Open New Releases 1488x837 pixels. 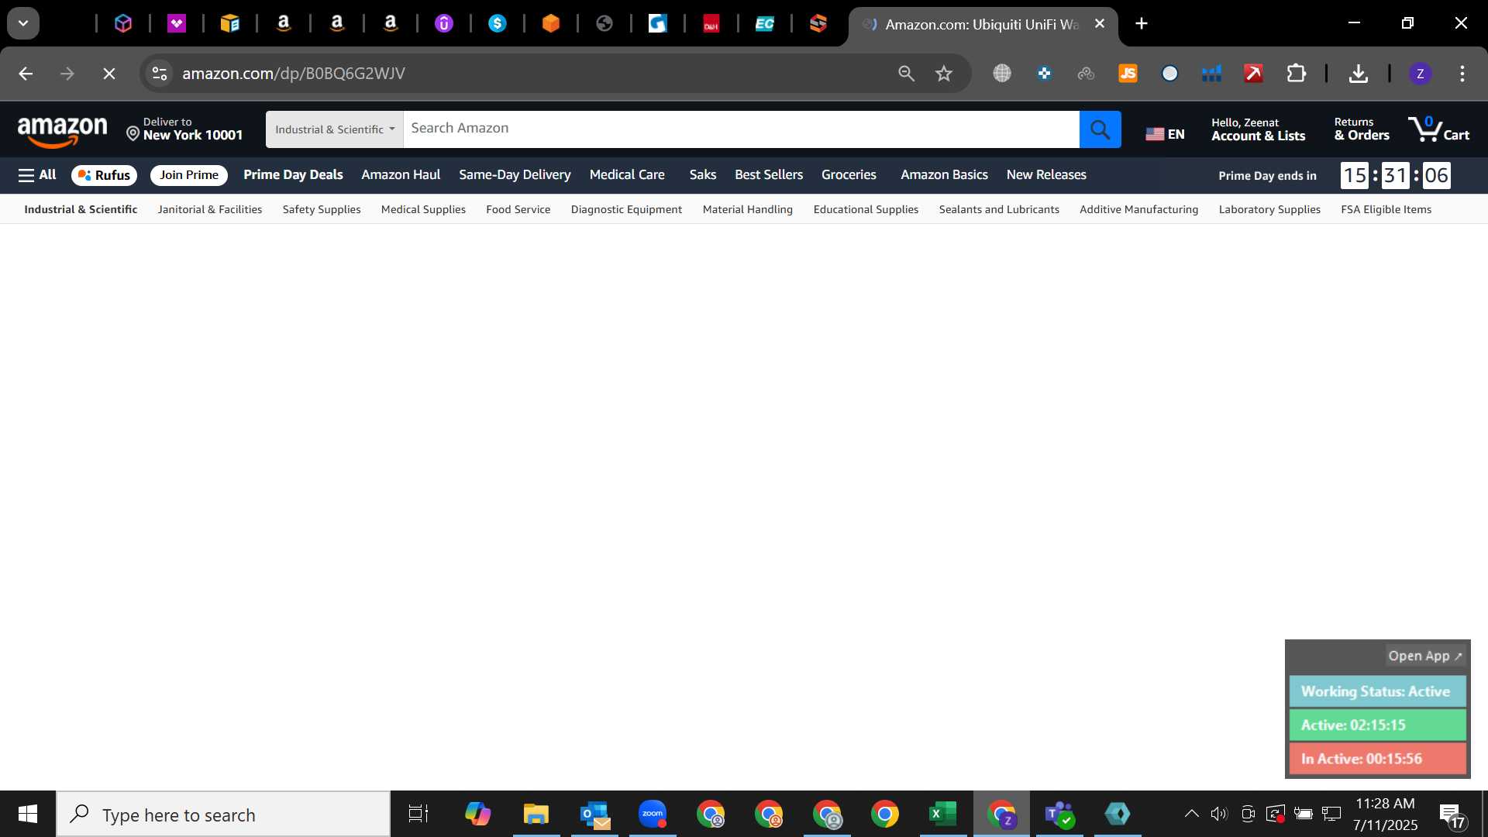click(1046, 175)
